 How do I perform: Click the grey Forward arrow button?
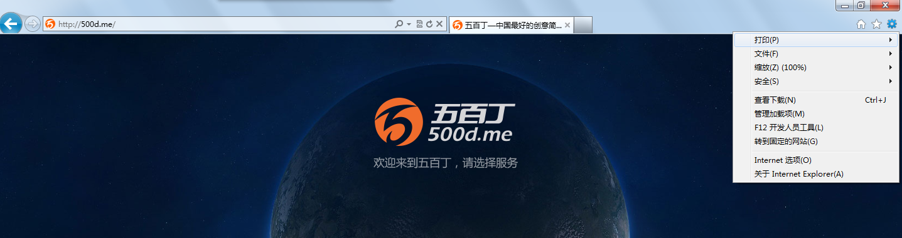point(32,24)
